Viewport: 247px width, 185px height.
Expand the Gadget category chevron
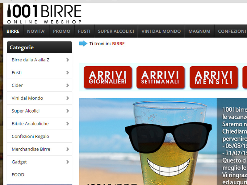tap(68, 162)
